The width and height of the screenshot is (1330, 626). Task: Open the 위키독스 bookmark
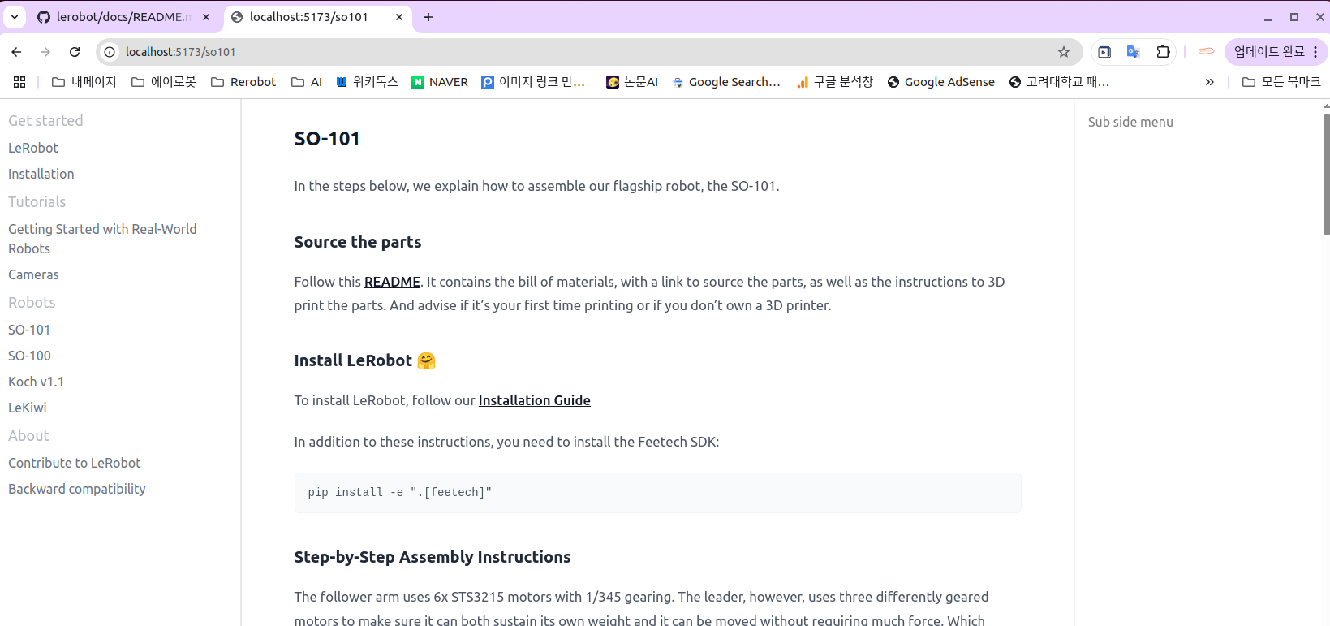click(x=367, y=82)
